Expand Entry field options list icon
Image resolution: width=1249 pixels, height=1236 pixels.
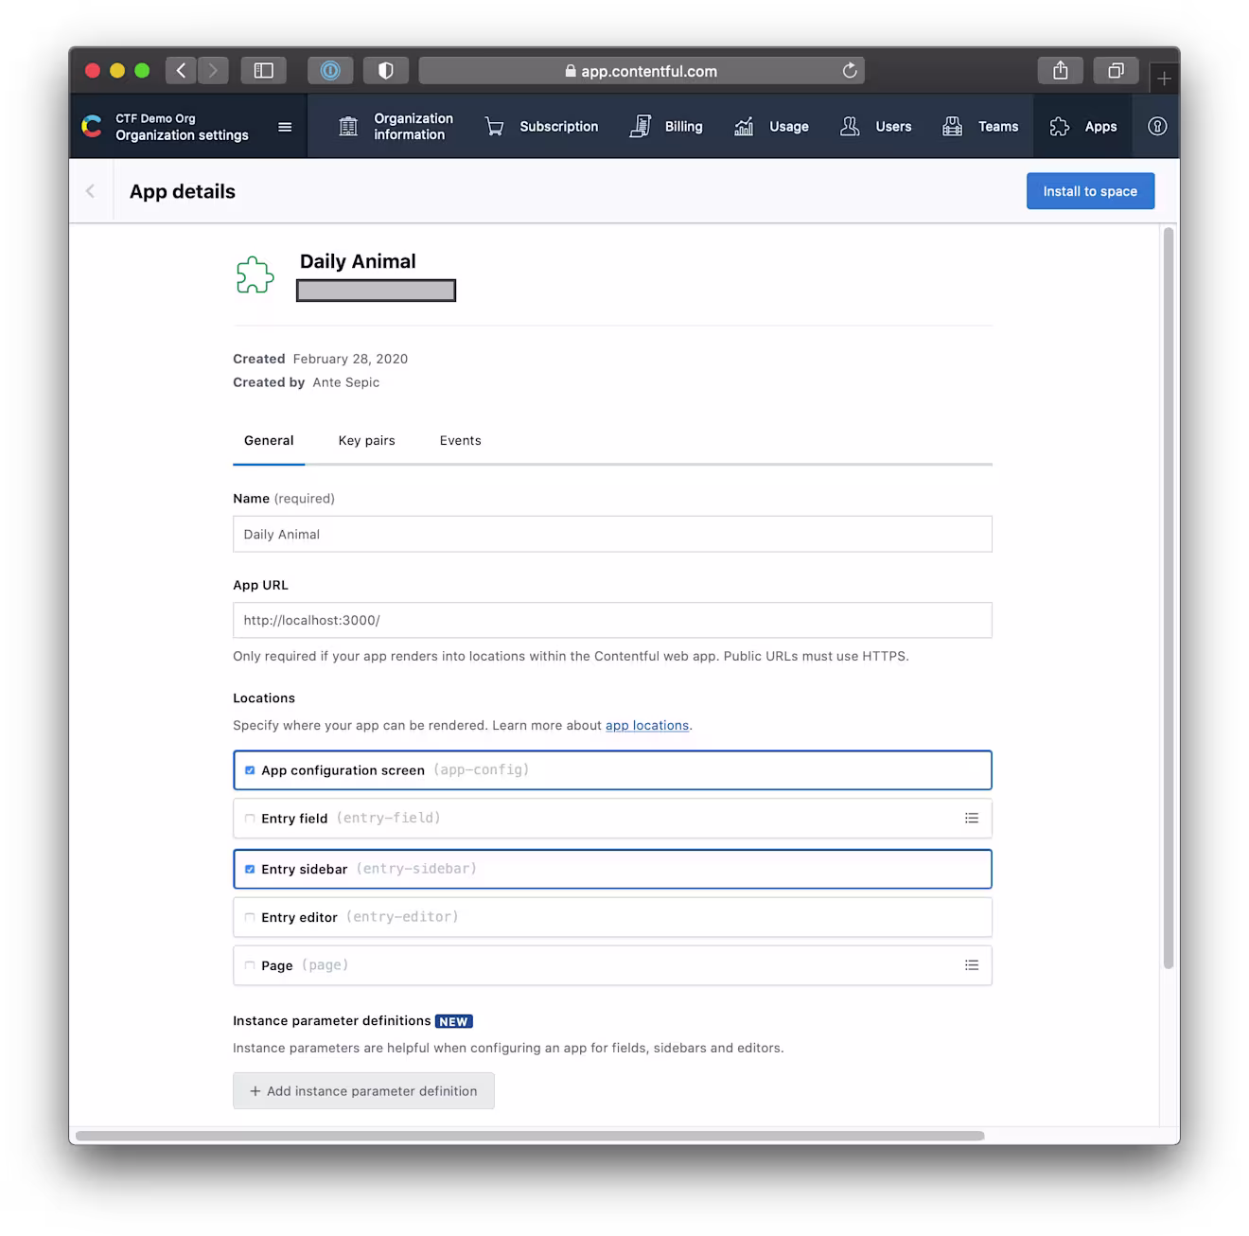pyautogui.click(x=972, y=819)
